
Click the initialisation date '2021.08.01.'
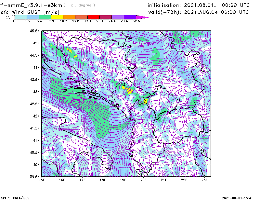[x=200, y=5]
